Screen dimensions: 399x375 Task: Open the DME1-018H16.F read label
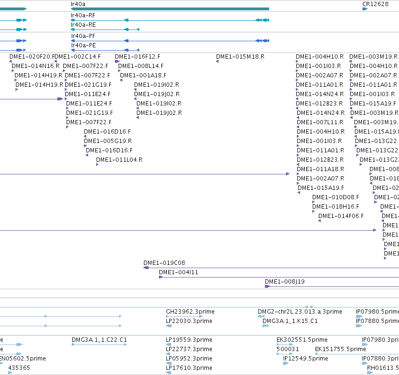pos(336,207)
